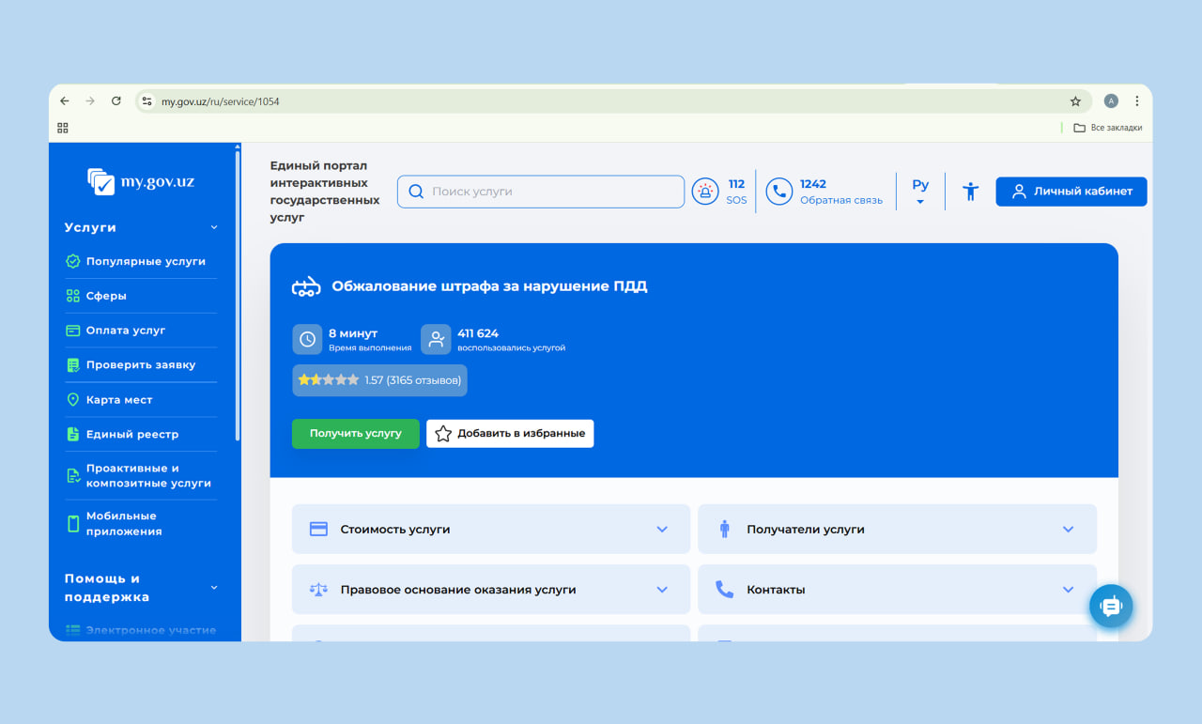Bookmark page with the star icon
The width and height of the screenshot is (1202, 724).
point(1075,101)
